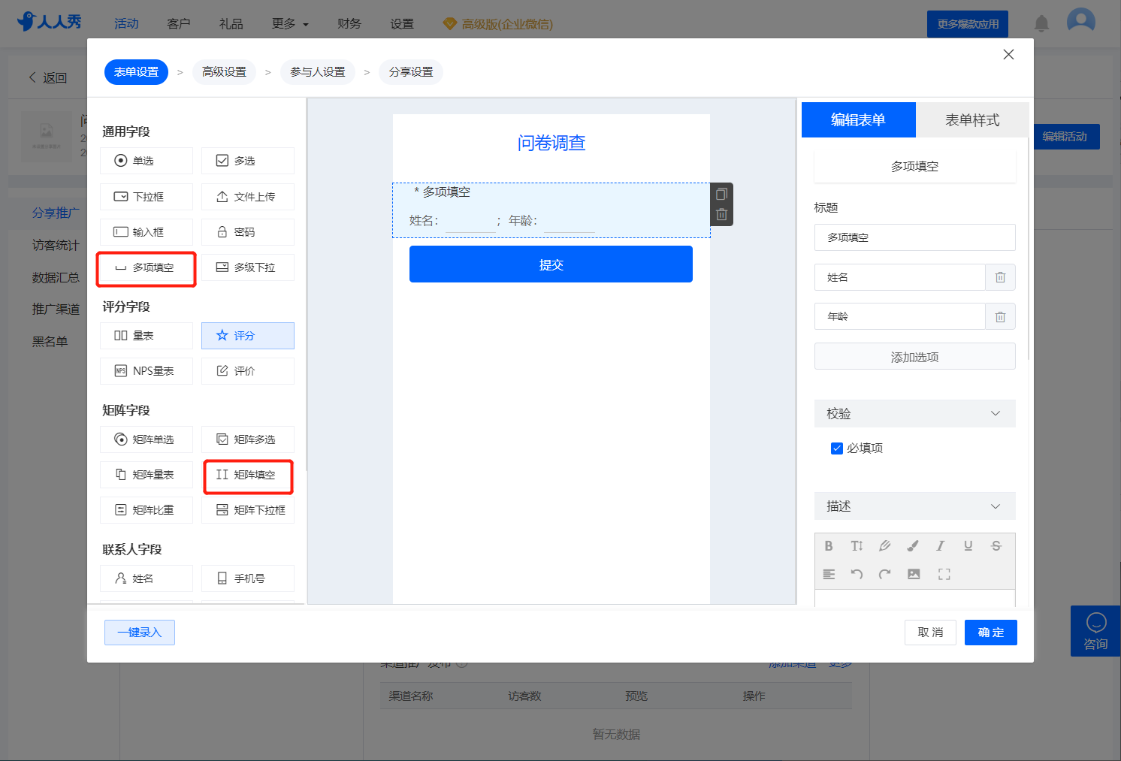Add a 多选 multiple-choice field
The image size is (1121, 761).
click(248, 161)
